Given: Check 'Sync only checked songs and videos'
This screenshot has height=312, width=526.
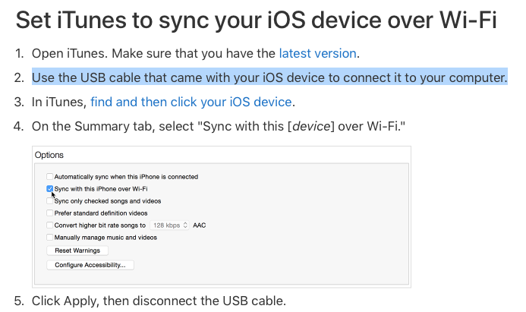Looking at the screenshot, I should (50, 201).
